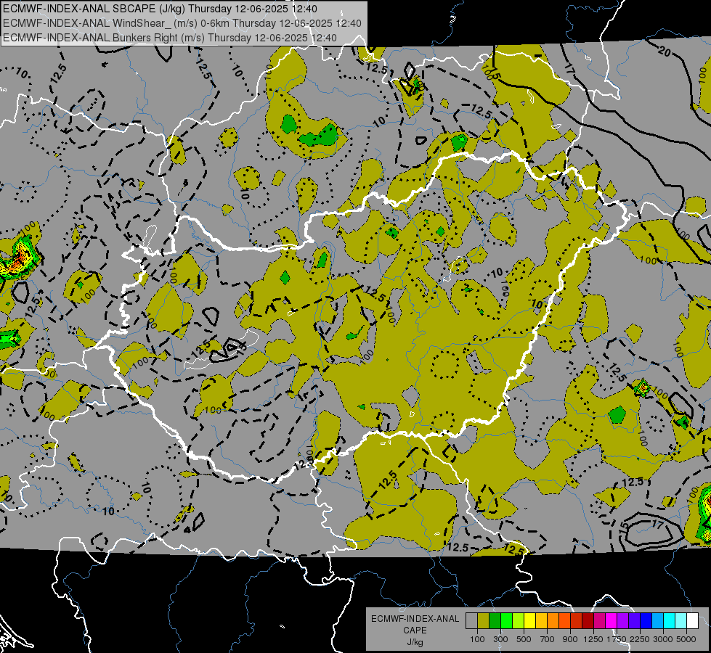
Task: Click the Bunkers Right (m/s) title line
Action: tap(170, 37)
